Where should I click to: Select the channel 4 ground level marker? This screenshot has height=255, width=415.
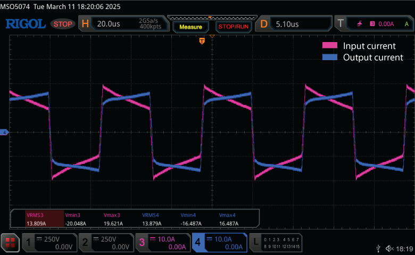(x=4, y=132)
